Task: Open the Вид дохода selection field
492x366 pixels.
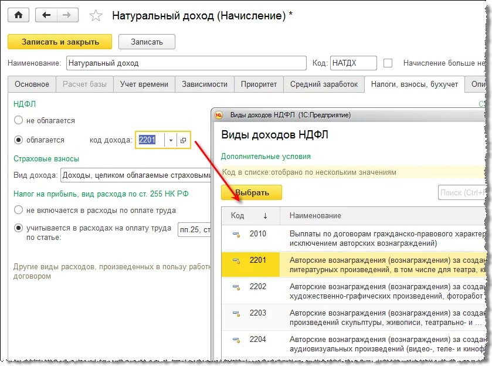Action: coord(136,175)
